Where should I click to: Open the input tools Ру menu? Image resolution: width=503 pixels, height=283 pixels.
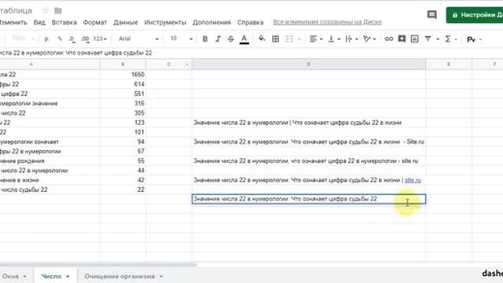[x=474, y=39]
